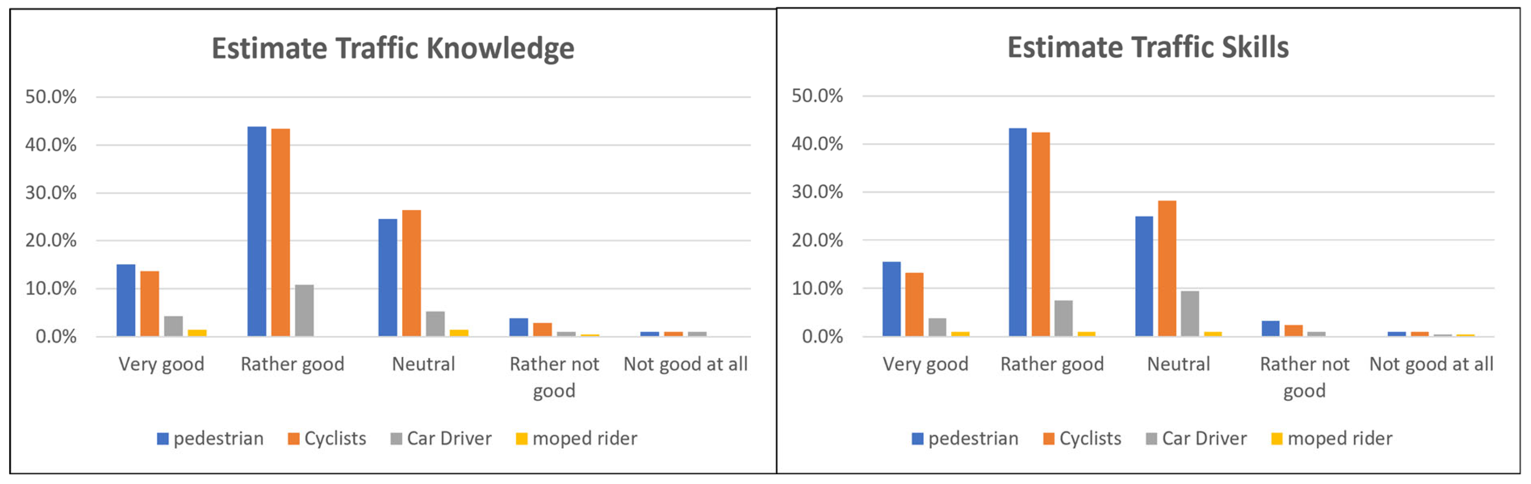Select Cyclists Neutral bar in Skills chart

tap(1166, 268)
